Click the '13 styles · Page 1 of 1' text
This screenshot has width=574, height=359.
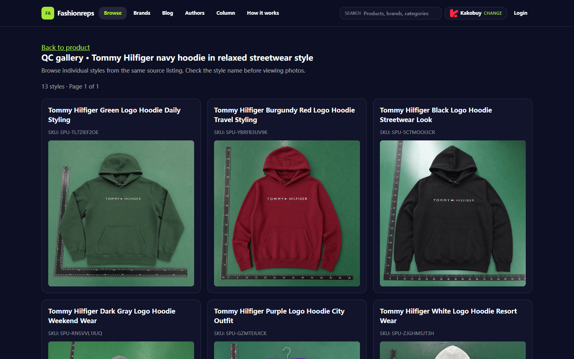click(x=70, y=87)
